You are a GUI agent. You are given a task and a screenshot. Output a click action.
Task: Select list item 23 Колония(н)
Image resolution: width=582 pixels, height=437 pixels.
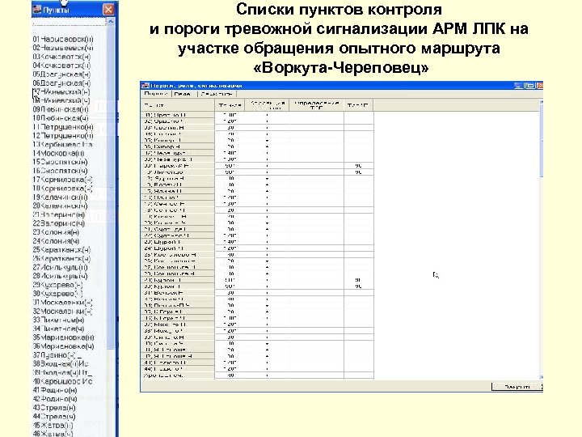(56, 232)
